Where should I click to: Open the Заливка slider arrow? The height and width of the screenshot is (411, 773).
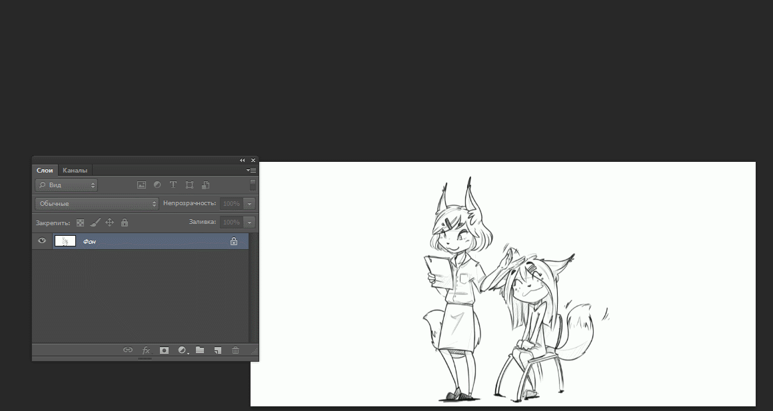click(249, 222)
